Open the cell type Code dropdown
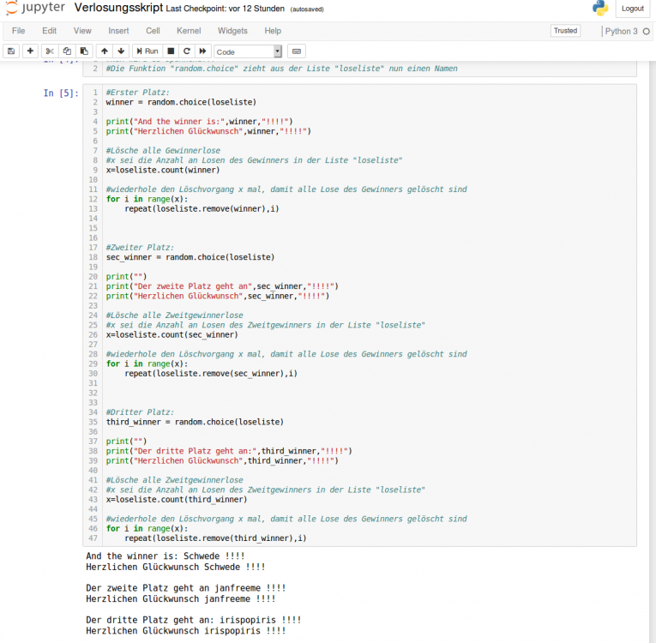This screenshot has height=643, width=656. pos(248,51)
